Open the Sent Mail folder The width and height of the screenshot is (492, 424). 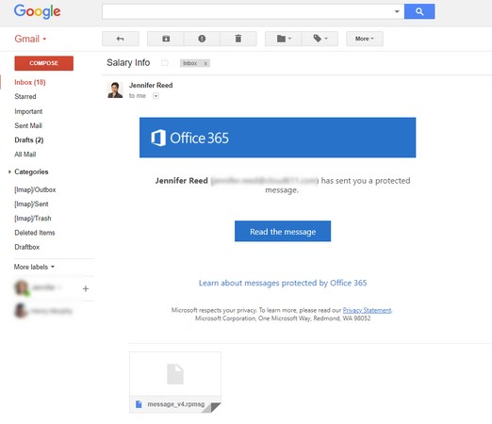tap(28, 125)
